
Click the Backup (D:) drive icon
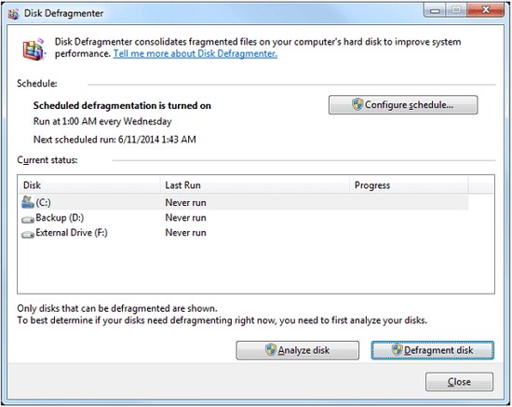28,220
